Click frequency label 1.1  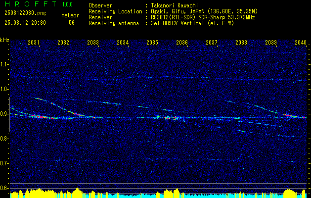point(4,64)
